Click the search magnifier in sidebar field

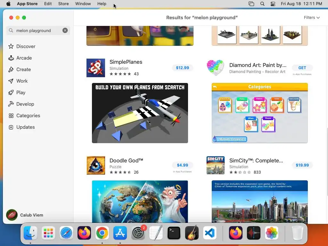click(x=11, y=30)
